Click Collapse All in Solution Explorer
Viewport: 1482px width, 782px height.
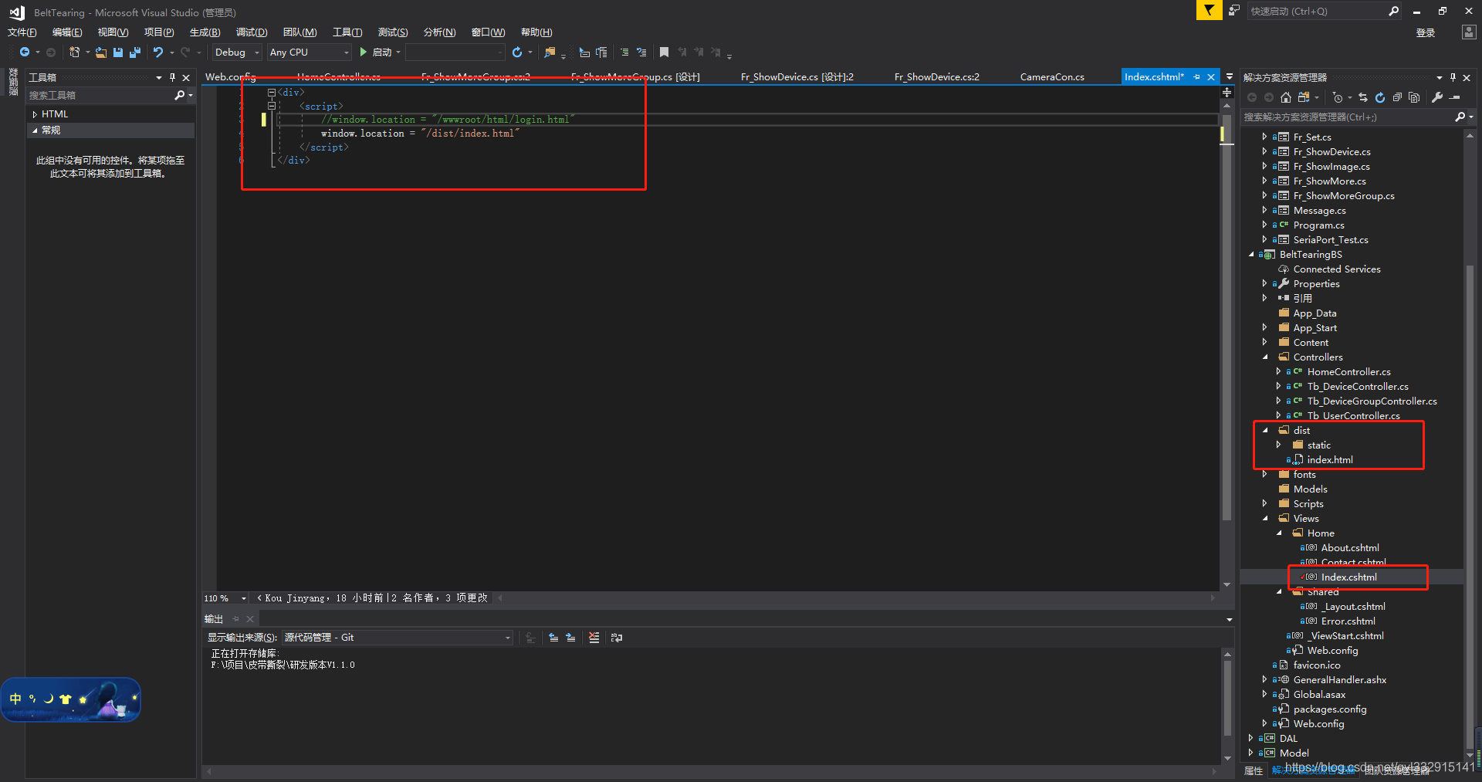click(x=1397, y=97)
